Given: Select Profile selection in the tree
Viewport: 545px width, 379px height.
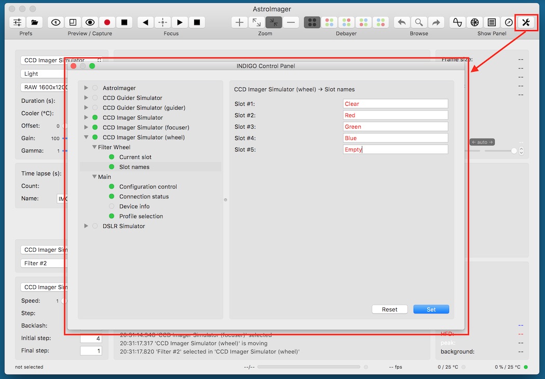Looking at the screenshot, I should click(141, 216).
